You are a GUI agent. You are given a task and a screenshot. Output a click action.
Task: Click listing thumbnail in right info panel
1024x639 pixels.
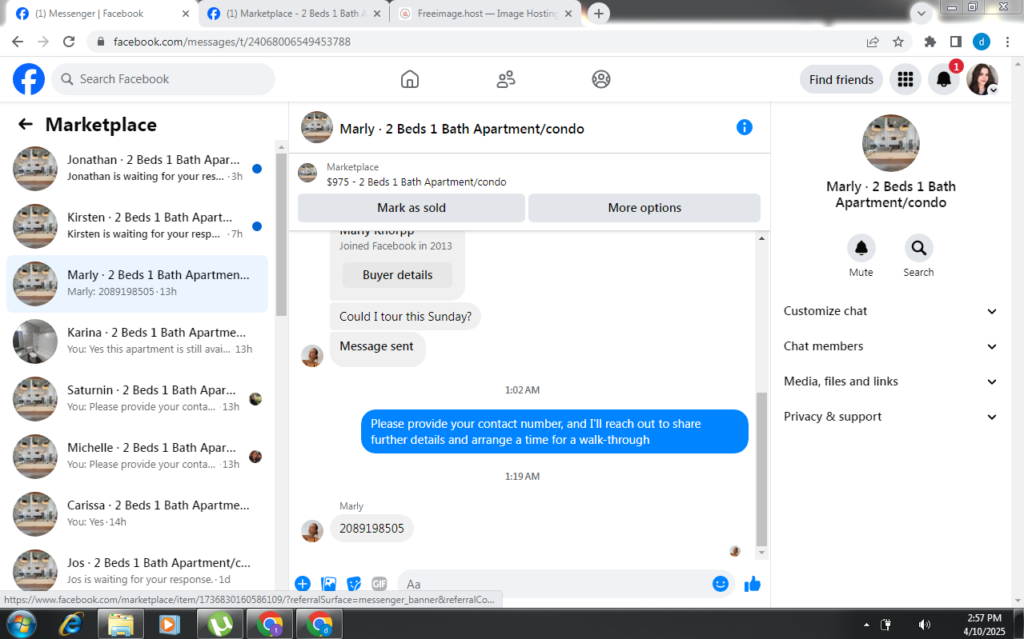891,143
